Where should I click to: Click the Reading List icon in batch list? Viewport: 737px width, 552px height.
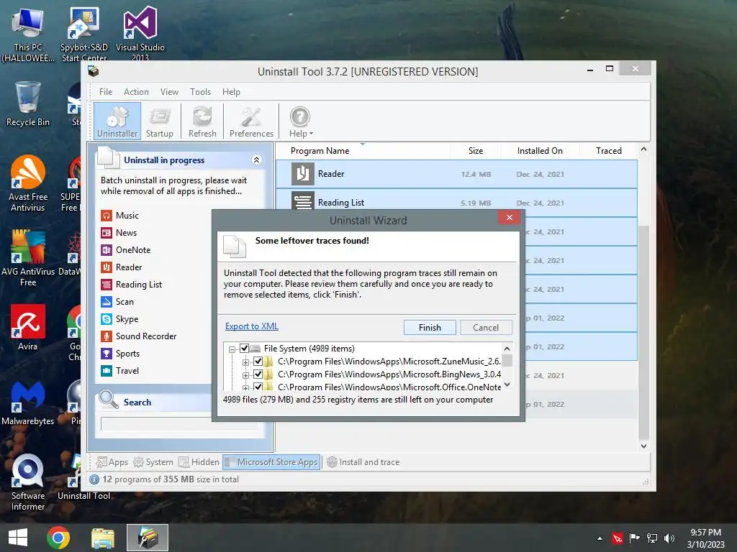[x=107, y=285]
